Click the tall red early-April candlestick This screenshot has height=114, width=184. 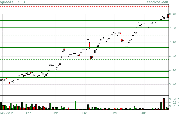point(90,45)
